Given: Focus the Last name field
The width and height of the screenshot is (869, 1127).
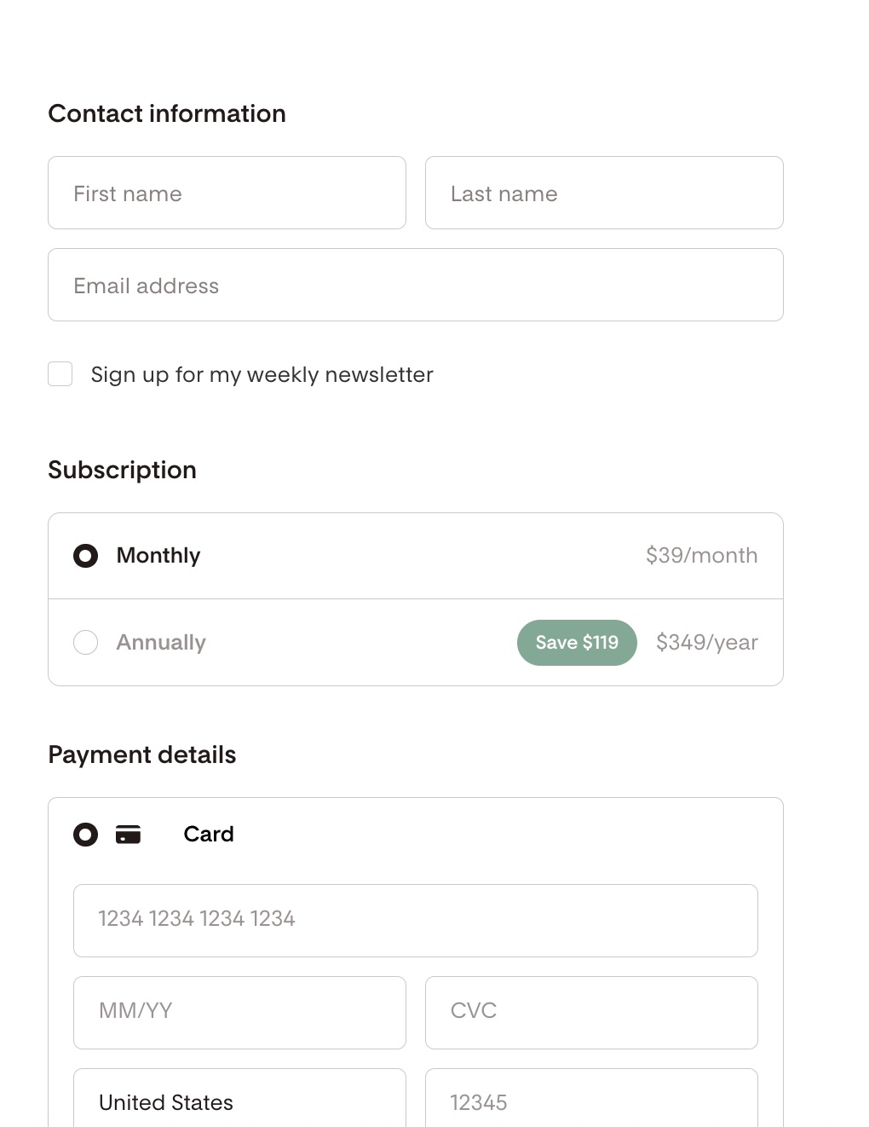Looking at the screenshot, I should pyautogui.click(x=604, y=193).
